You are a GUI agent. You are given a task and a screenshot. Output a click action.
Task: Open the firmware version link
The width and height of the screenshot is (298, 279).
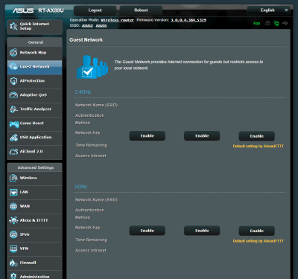pos(188,20)
